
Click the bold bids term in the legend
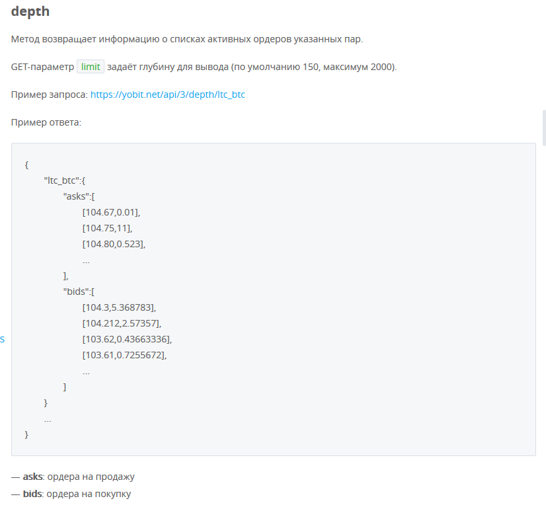click(32, 494)
